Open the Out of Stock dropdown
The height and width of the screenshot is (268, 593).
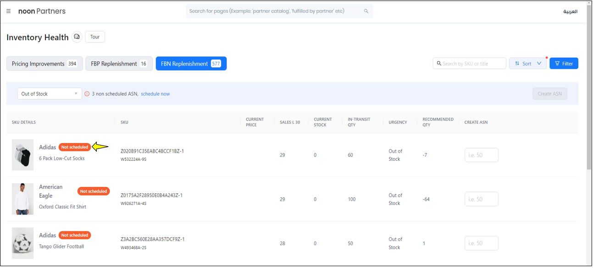point(50,94)
